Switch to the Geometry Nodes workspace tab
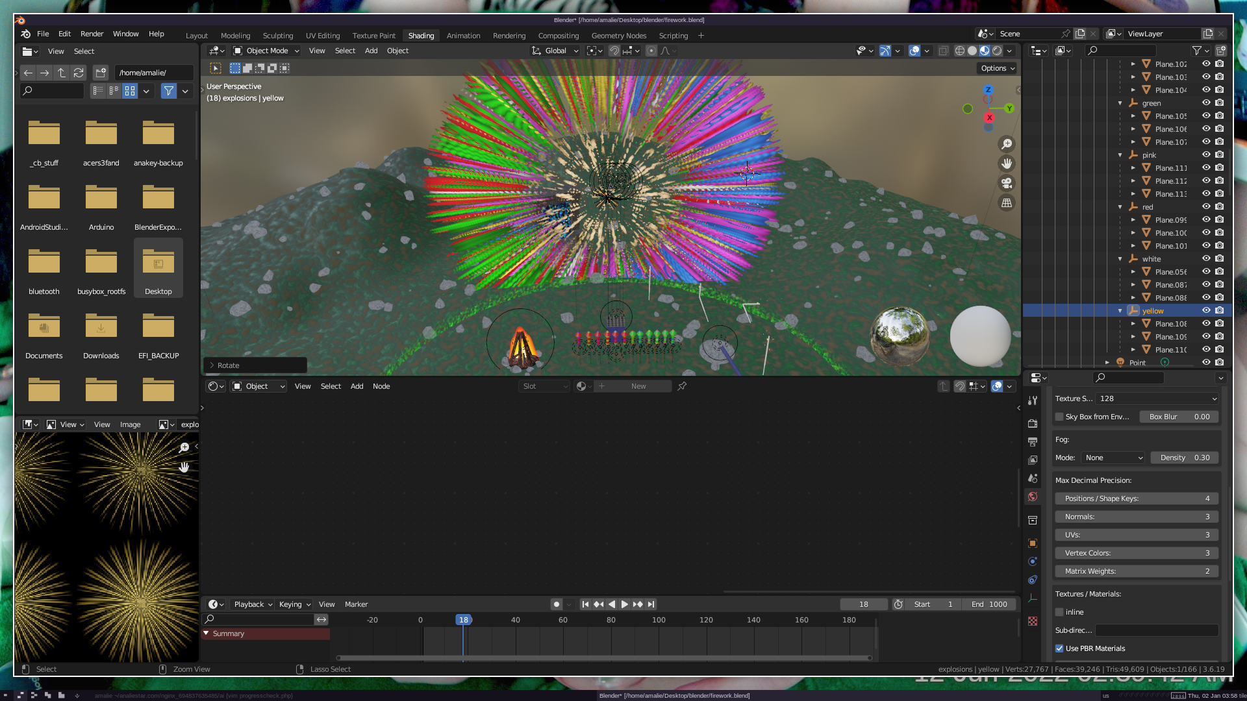 (618, 36)
